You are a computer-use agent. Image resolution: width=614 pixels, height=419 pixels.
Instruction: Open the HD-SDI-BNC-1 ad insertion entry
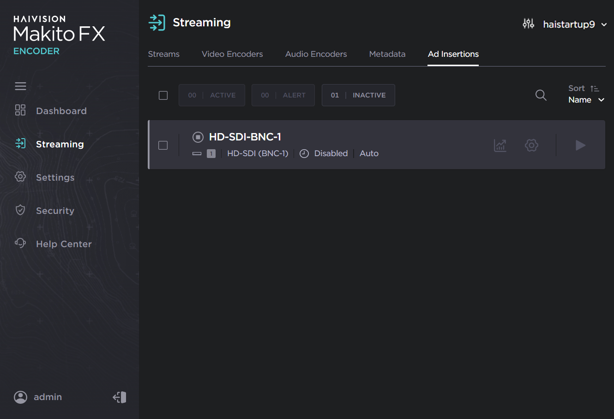pos(245,137)
